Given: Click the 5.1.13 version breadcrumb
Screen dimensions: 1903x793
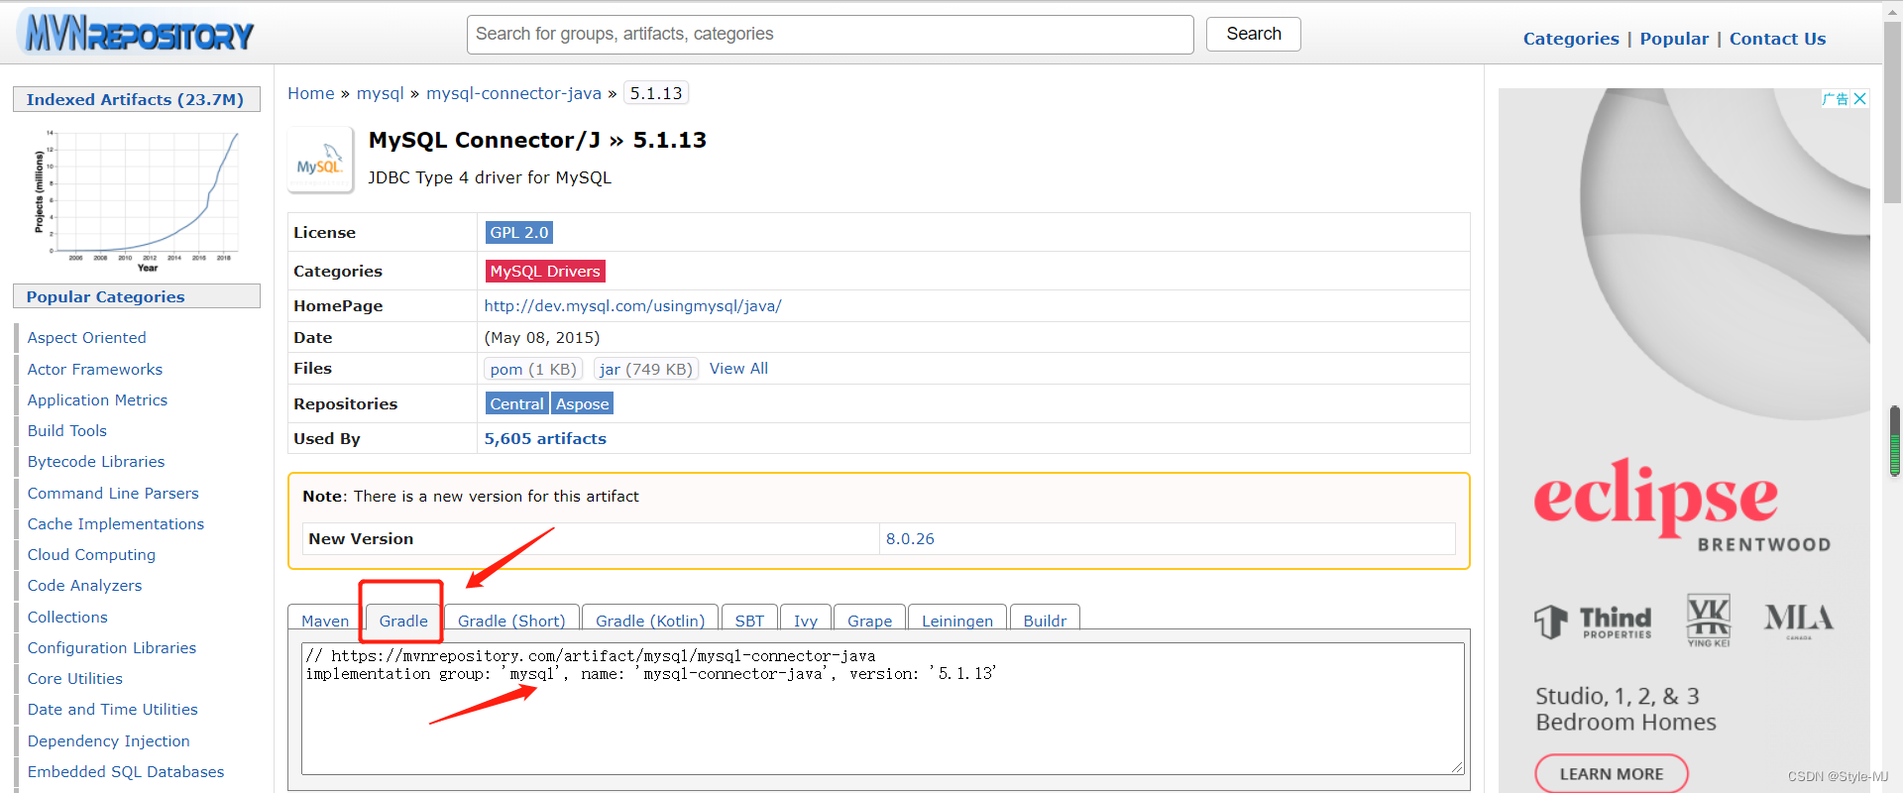Looking at the screenshot, I should (656, 93).
